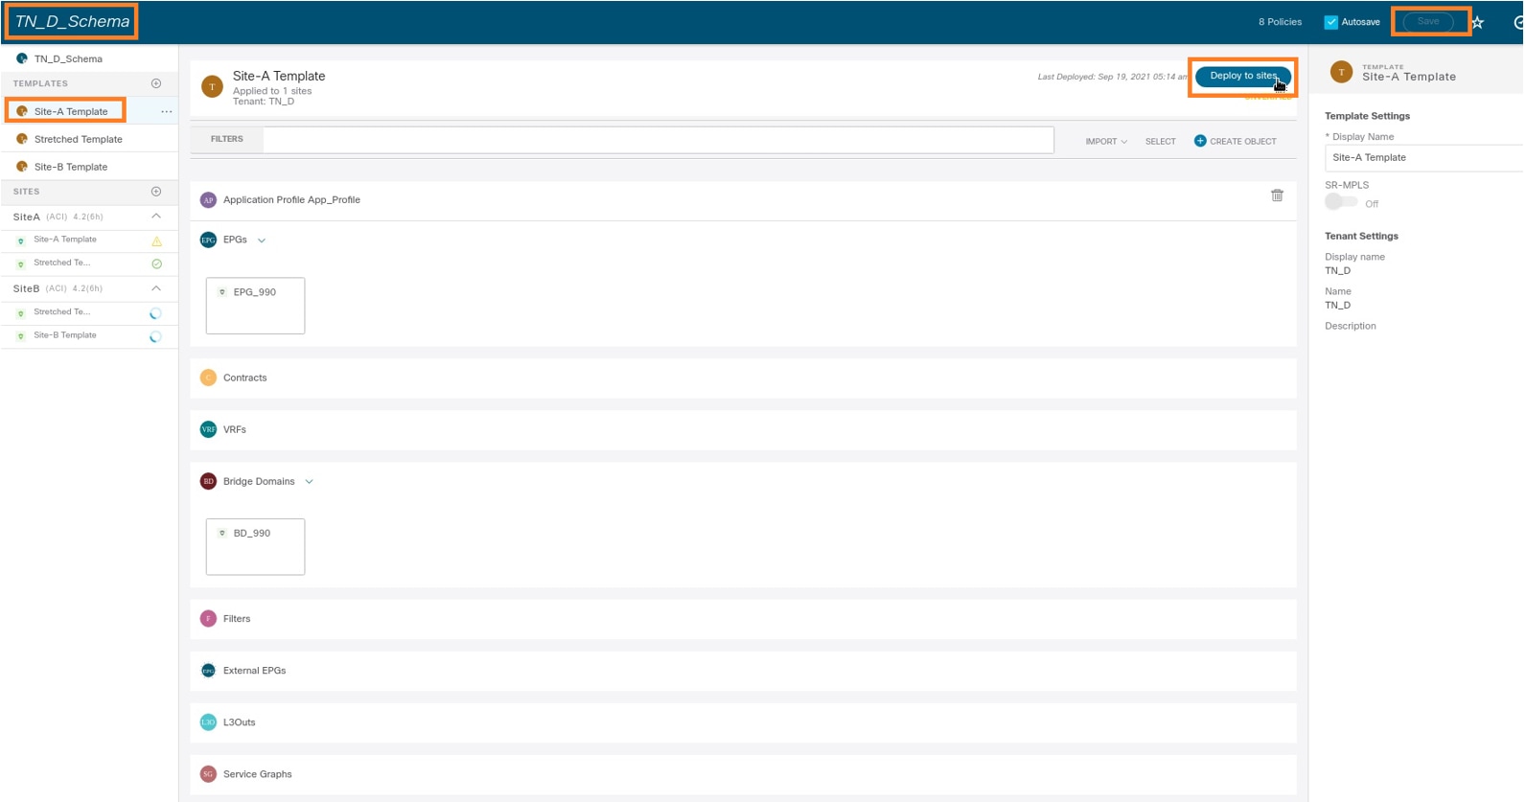Click the green check icon for SiteA Stretched Template
1526x802 pixels.
pyautogui.click(x=156, y=264)
